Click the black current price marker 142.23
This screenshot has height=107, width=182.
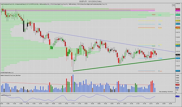click(x=178, y=55)
